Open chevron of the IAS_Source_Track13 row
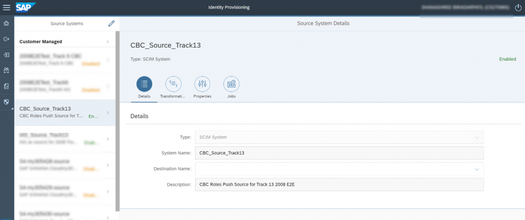Viewport: 525px width, 220px height. [108, 139]
